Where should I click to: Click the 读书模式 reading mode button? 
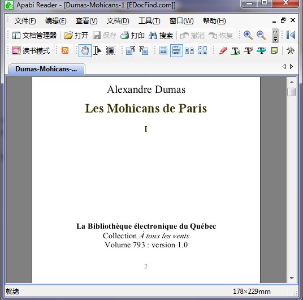point(31,51)
